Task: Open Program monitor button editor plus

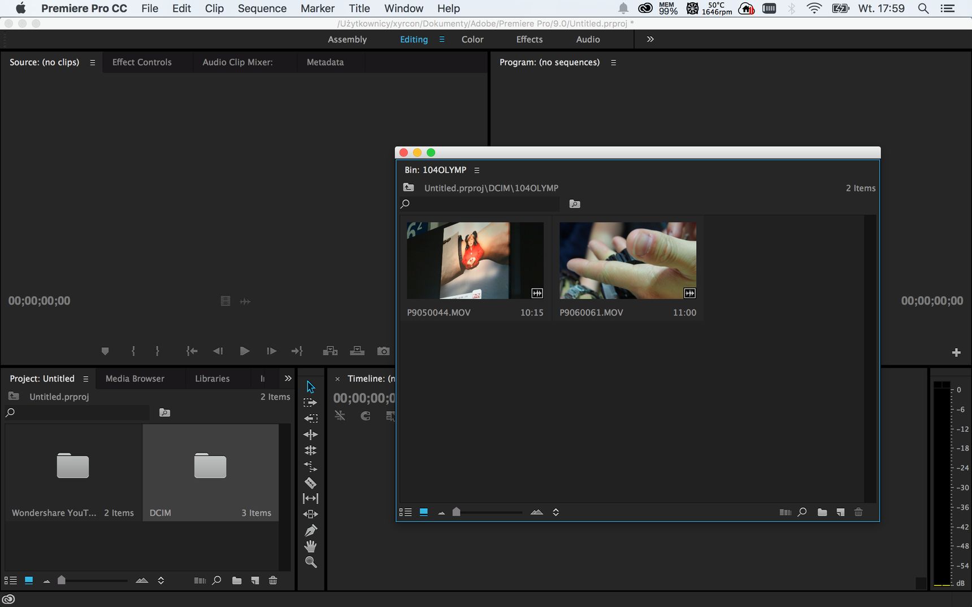Action: coord(956,352)
